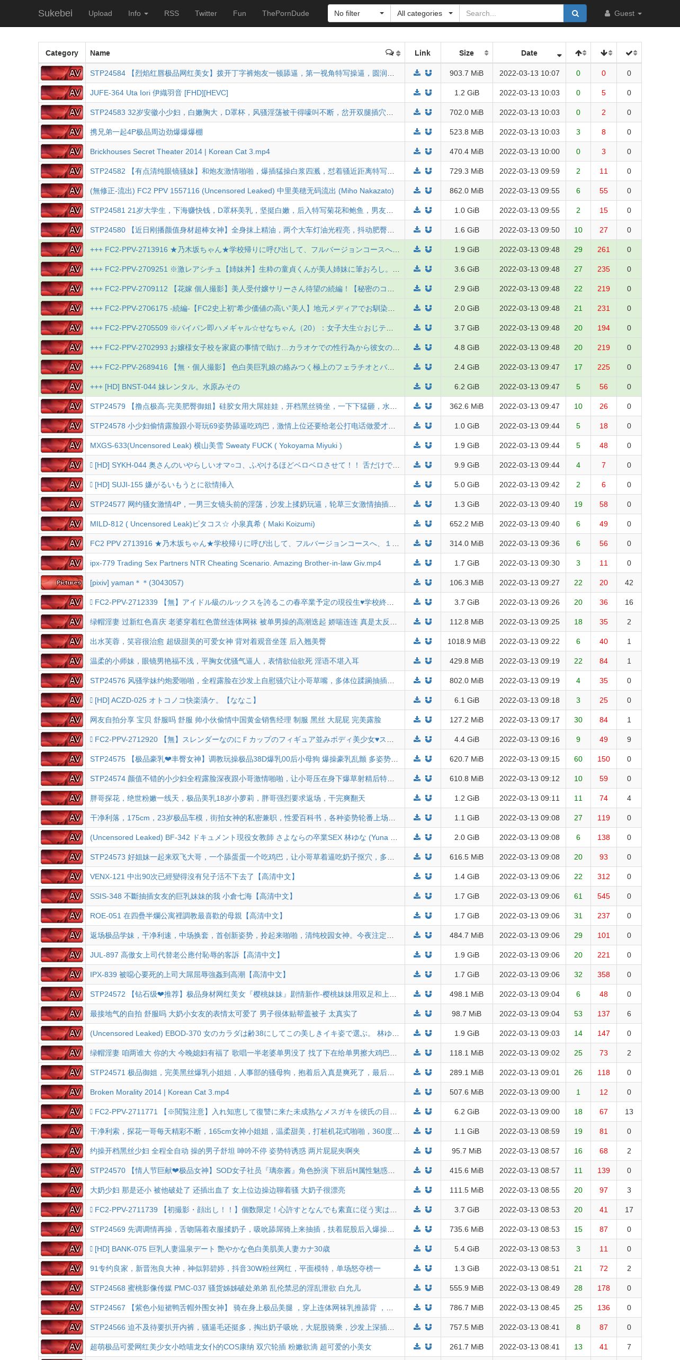Sort by completed downloads checkmark header
Image resolution: width=680 pixels, height=1360 pixels.
pyautogui.click(x=629, y=53)
